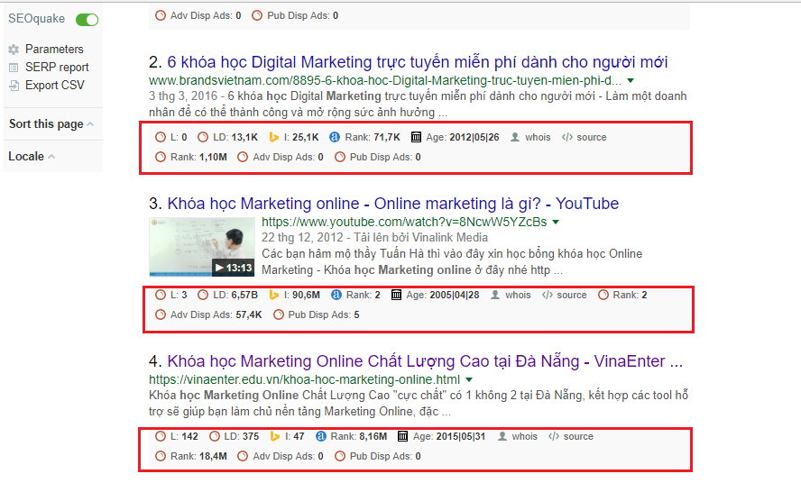
Task: View source for brandsvietnam result
Action: pyautogui.click(x=584, y=137)
